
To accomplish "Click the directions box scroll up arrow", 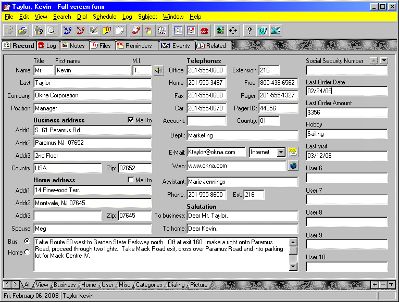I will pos(293,242).
